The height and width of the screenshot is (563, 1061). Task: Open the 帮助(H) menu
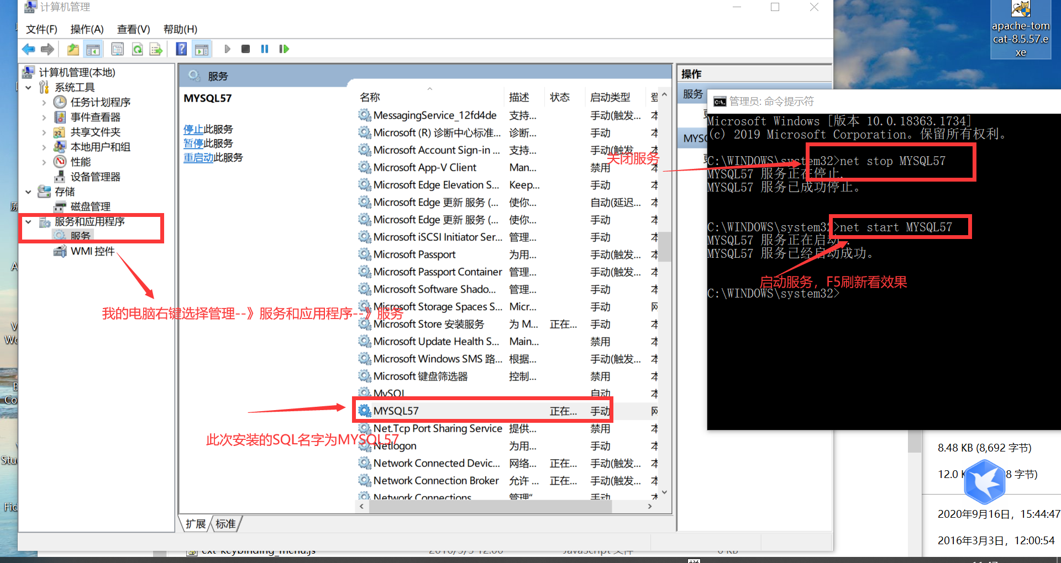pos(180,29)
